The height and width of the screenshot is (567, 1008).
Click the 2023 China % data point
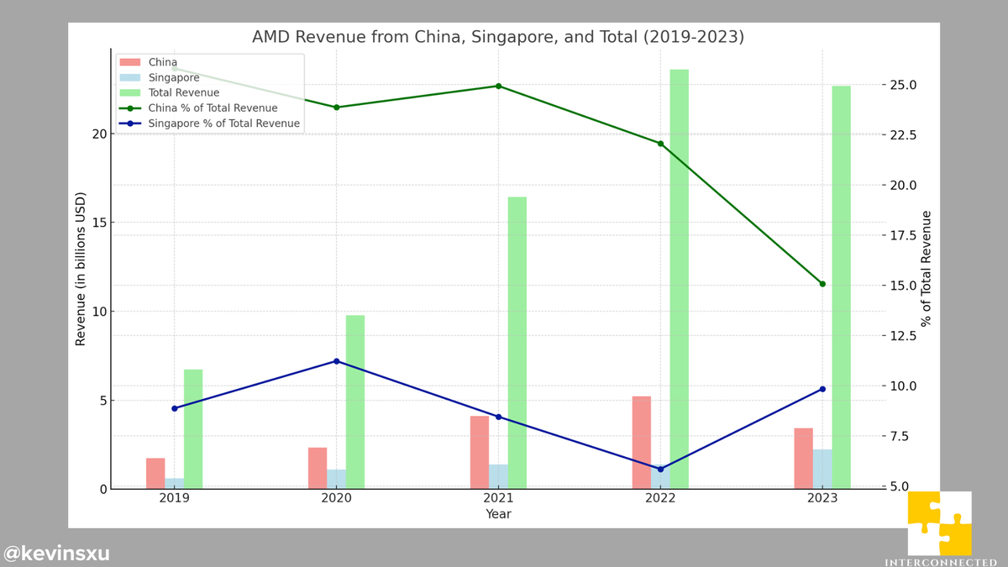pyautogui.click(x=822, y=284)
